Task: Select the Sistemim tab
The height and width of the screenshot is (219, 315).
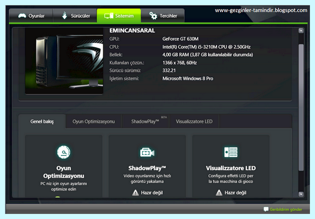Action: 119,16
